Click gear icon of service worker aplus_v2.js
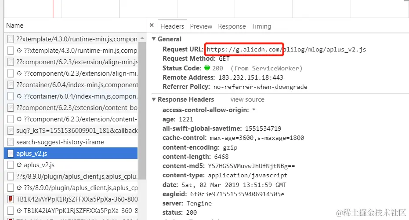Viewport: 409px width, 220px height. pyautogui.click(x=19, y=165)
